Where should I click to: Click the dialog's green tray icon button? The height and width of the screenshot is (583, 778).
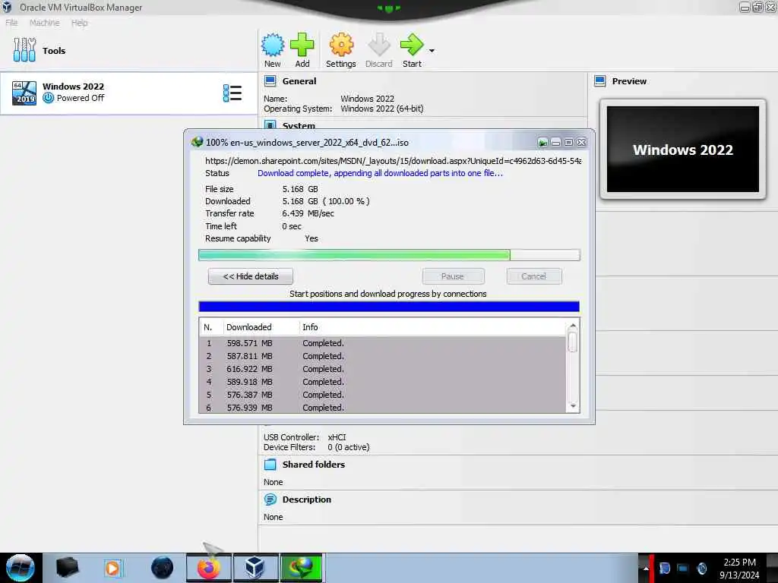(x=542, y=143)
